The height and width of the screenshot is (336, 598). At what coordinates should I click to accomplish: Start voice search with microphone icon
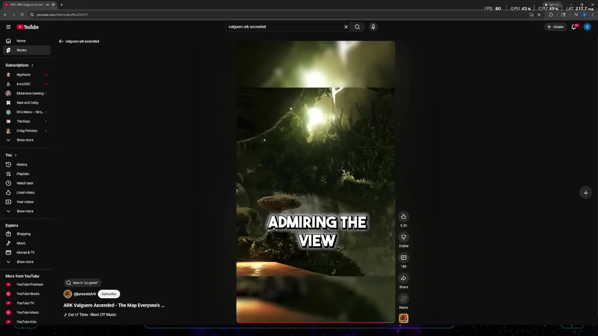(373, 27)
